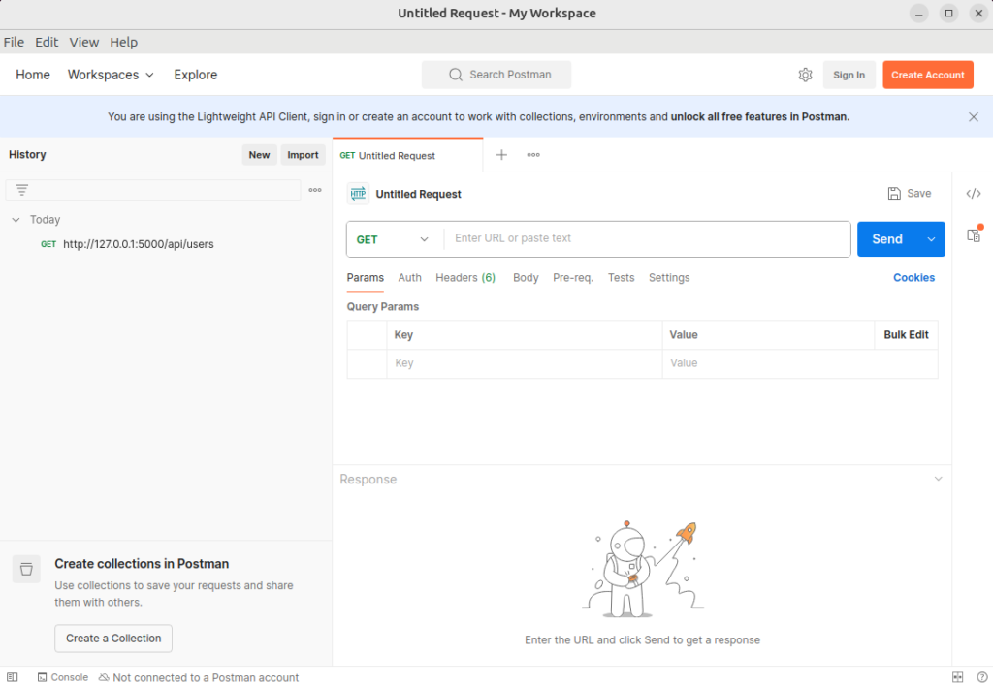Dismiss the Lightweight API Client banner

pyautogui.click(x=974, y=117)
